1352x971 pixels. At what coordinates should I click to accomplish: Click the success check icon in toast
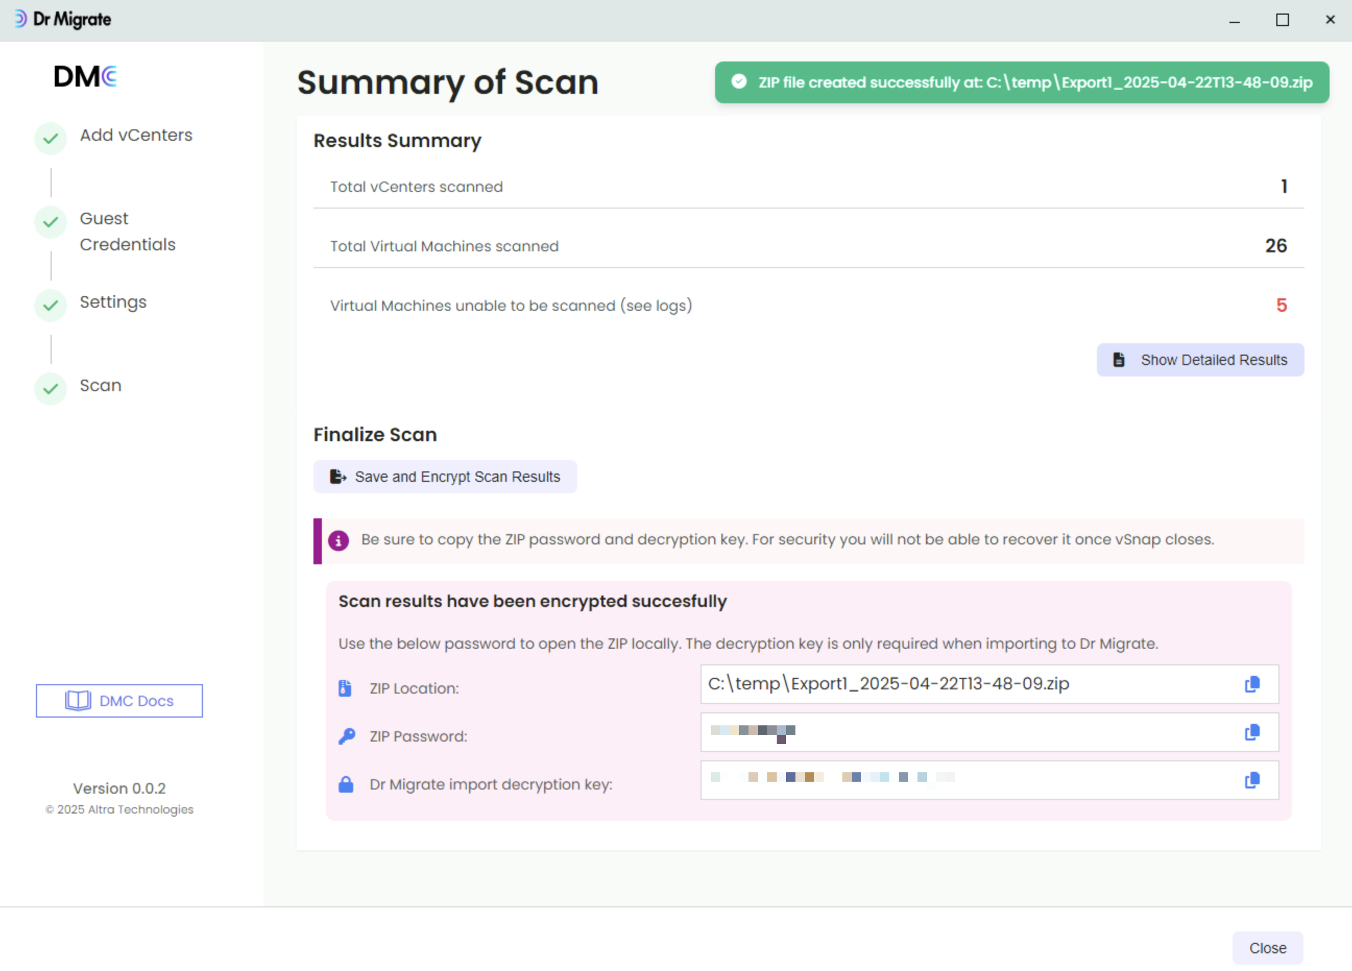click(x=739, y=82)
